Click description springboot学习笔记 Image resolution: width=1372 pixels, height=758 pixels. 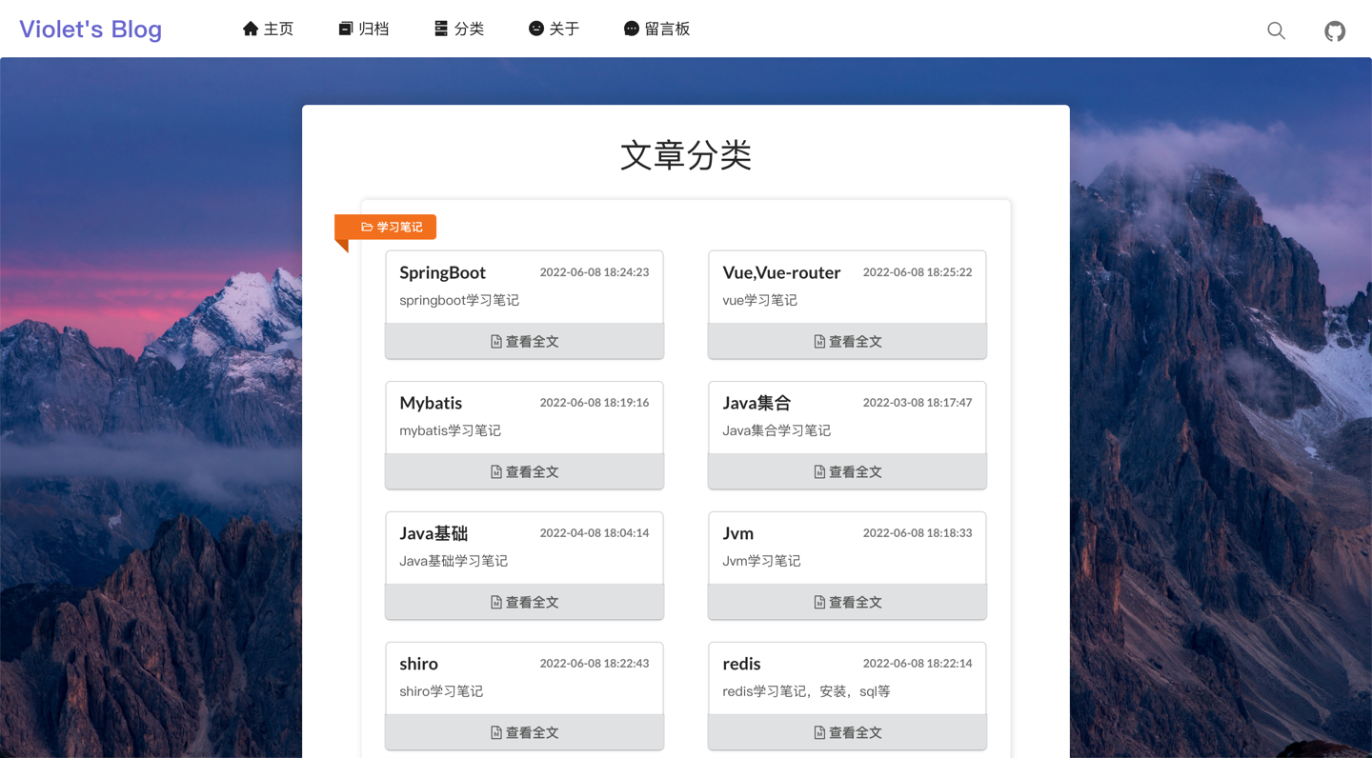coord(459,300)
